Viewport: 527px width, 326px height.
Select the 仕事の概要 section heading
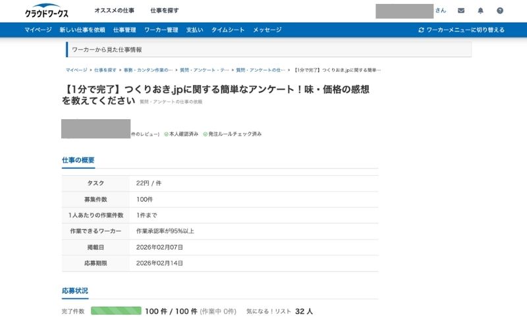point(78,160)
